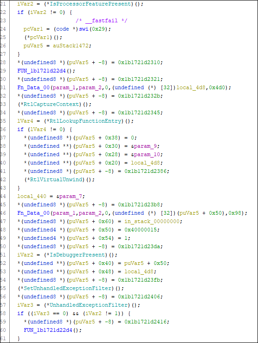Select local_4d8 on line 40

(x=145, y=163)
